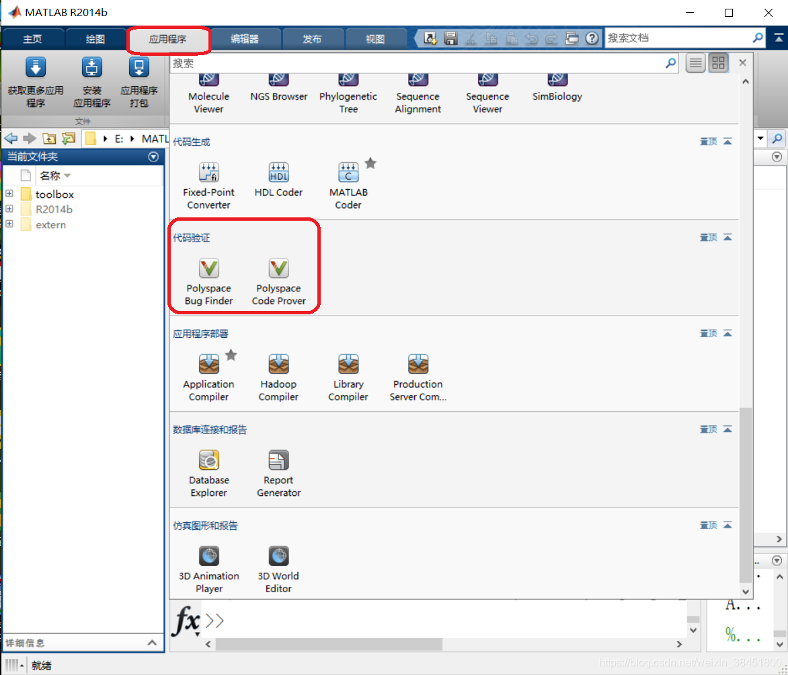Open Fixed-Point Converter app
Screen dimensions: 788x675
click(208, 186)
